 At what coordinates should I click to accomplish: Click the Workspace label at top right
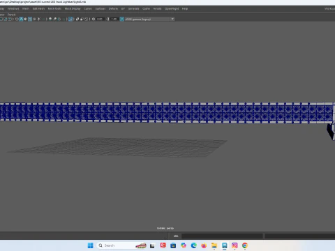[329, 8]
